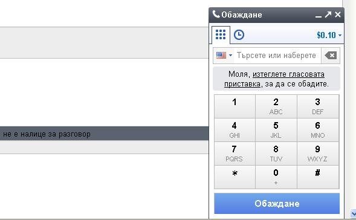Image resolution: width=356 pixels, height=220 pixels.
Task: Dial digit 1 on keypad
Action: point(235,106)
